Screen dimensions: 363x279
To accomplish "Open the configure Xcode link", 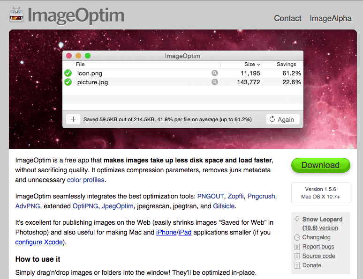I will [x=39, y=242].
